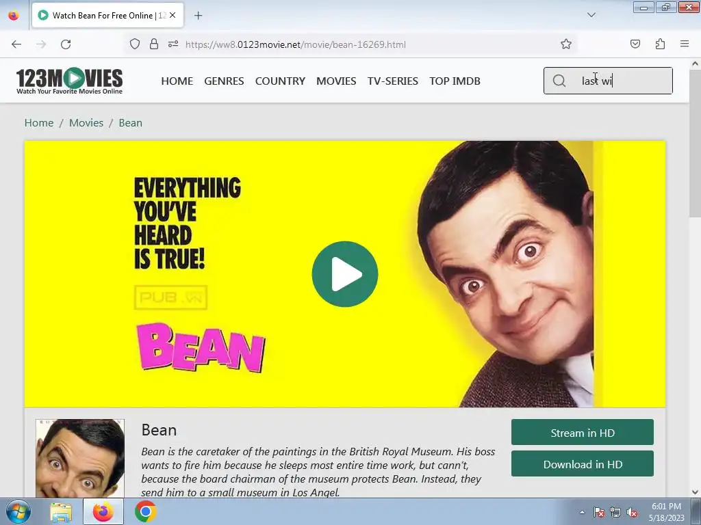Go back with the browser back arrow
Viewport: 701px width, 525px height.
[16, 44]
